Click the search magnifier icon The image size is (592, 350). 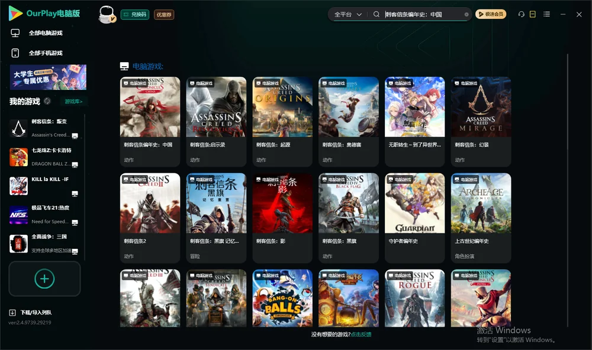pos(376,14)
